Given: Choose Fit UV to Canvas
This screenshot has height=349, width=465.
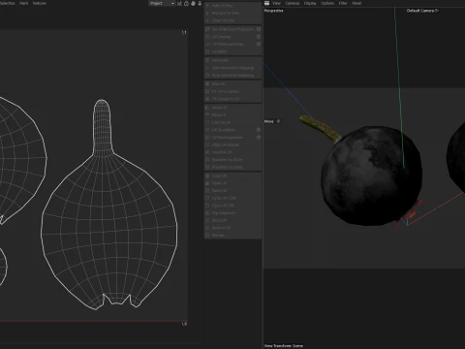Looking at the screenshot, I should point(232,91).
